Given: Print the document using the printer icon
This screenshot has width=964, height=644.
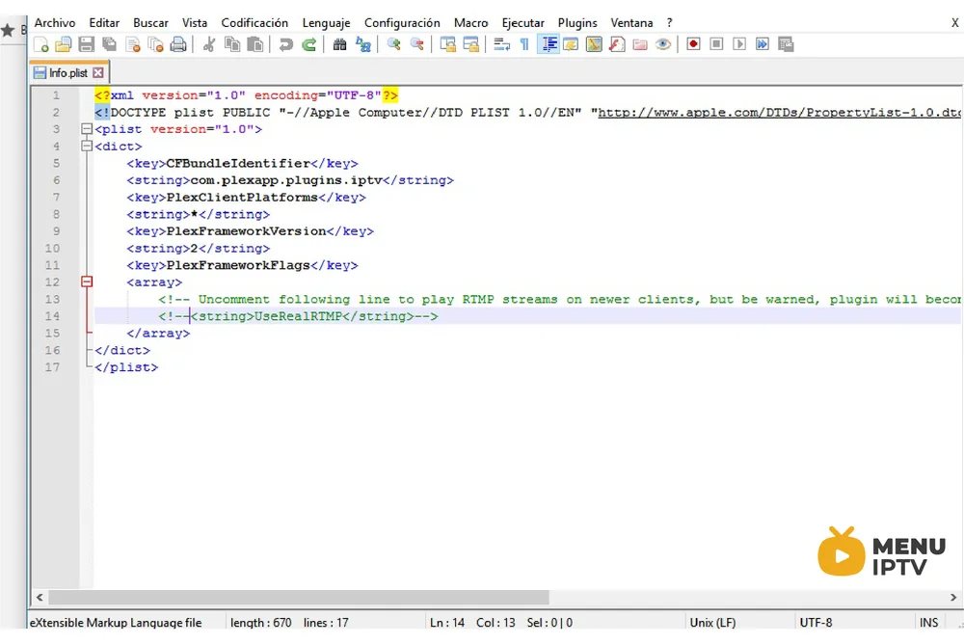Looking at the screenshot, I should point(178,44).
